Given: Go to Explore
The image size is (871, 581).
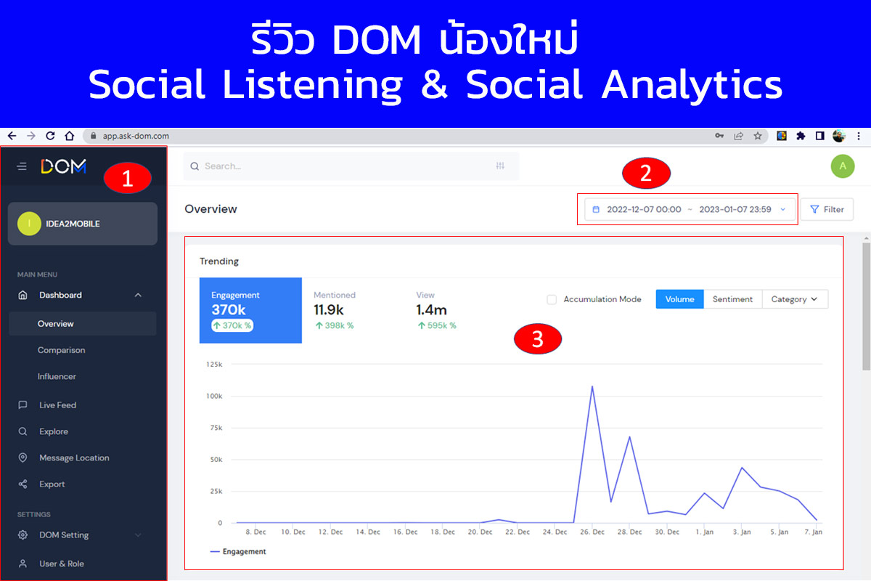Looking at the screenshot, I should coord(54,431).
